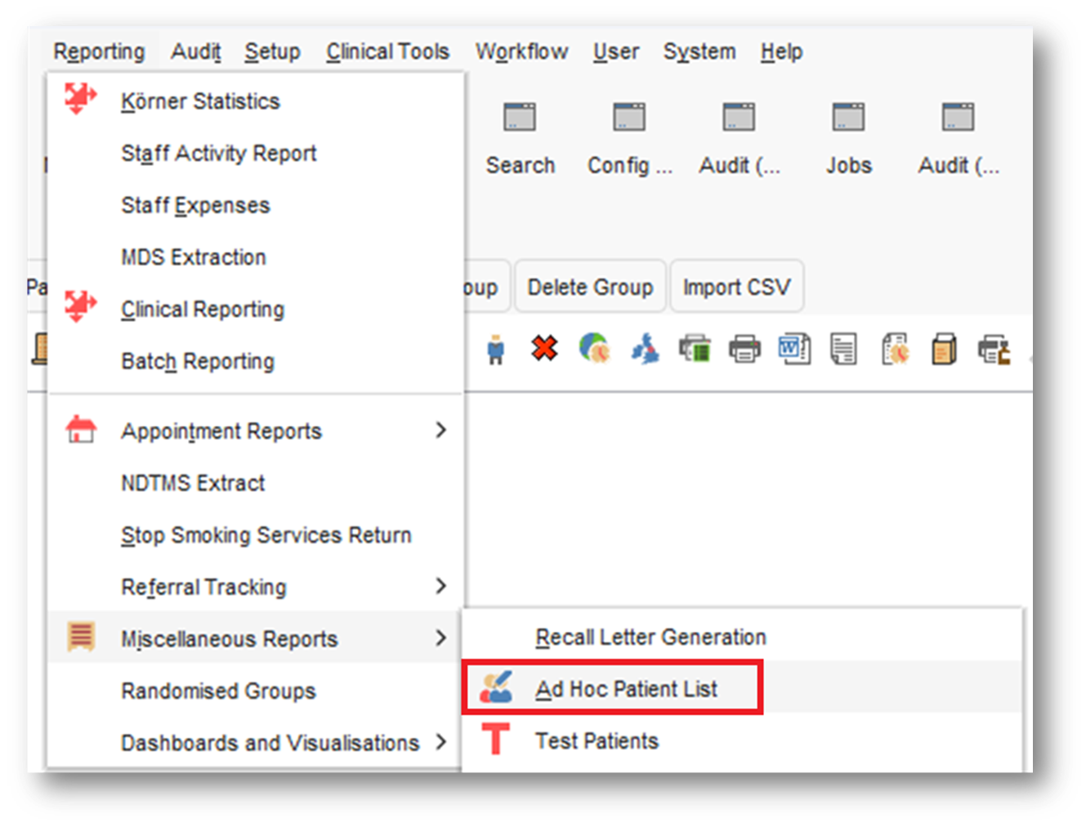The height and width of the screenshot is (827, 1086).
Task: Select Miscellaneous Reports menu entry
Action: coord(256,639)
